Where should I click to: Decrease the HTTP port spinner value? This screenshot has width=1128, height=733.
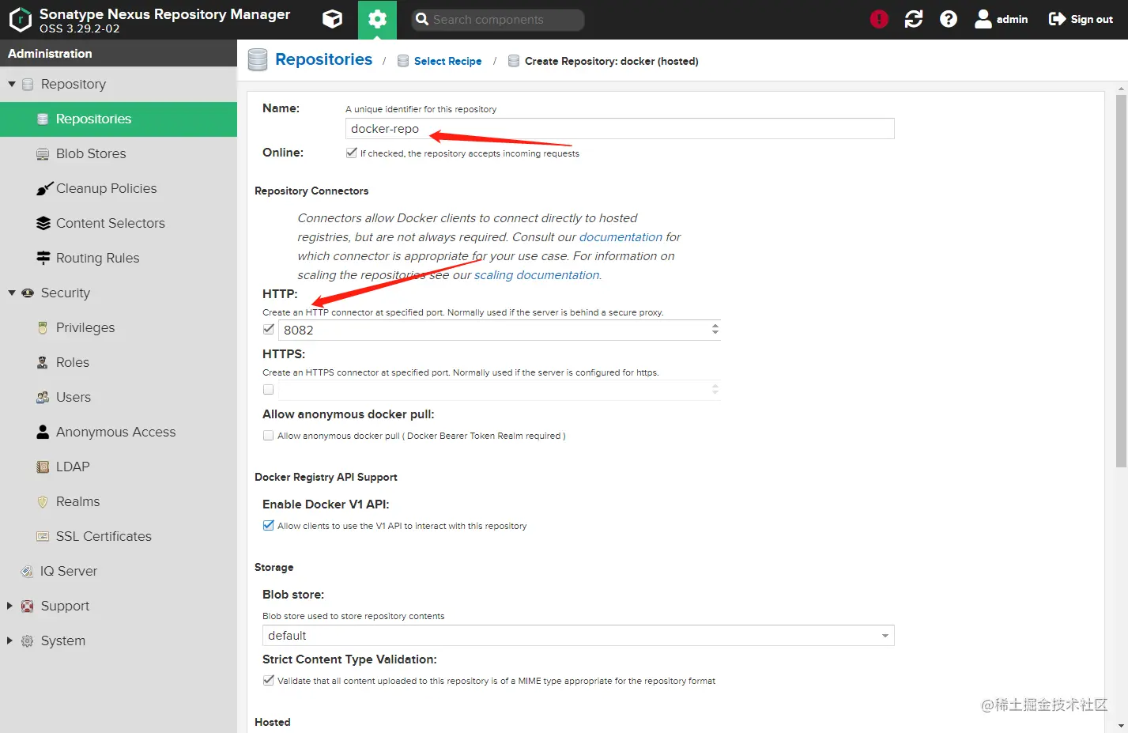coord(715,334)
